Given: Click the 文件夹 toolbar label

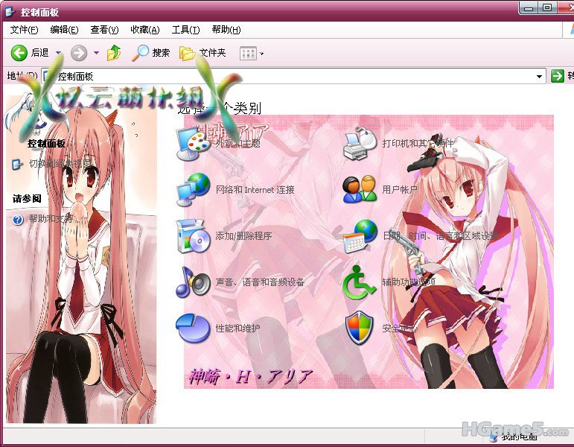Looking at the screenshot, I should click(x=213, y=53).
